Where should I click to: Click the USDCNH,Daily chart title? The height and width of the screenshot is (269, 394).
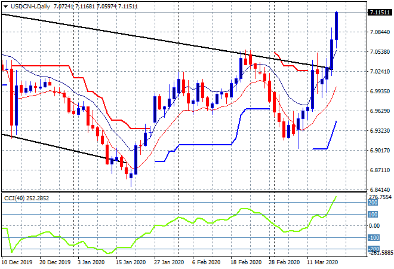coord(30,7)
